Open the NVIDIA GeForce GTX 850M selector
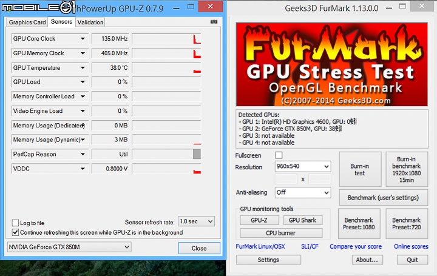This screenshot has height=276, width=437. [69, 247]
